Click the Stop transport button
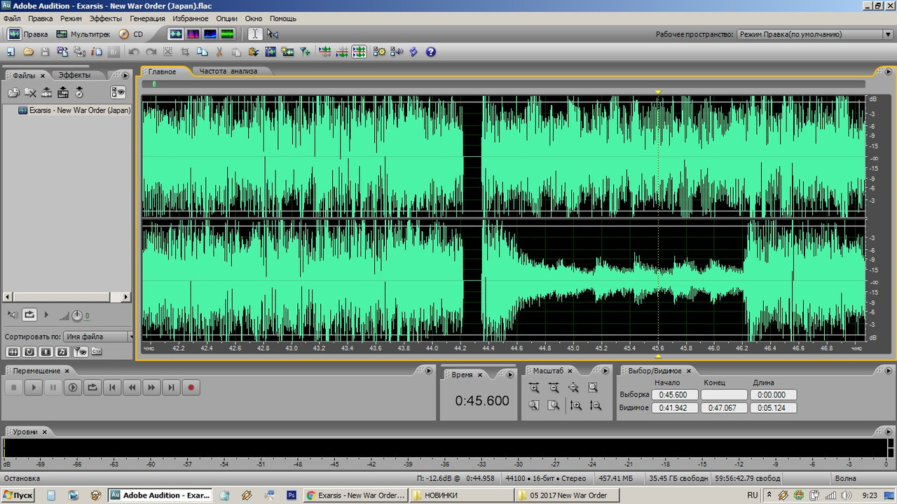897x504 pixels. 13,387
